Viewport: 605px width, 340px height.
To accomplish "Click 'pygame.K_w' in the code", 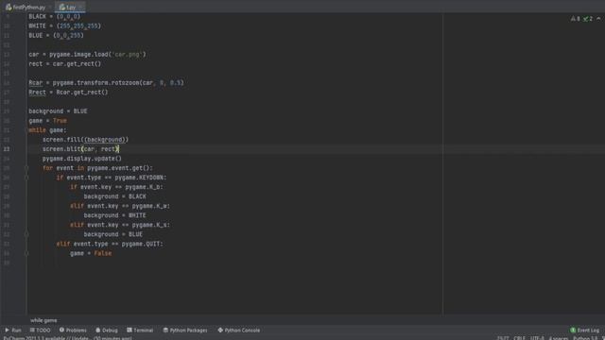I will 150,206.
